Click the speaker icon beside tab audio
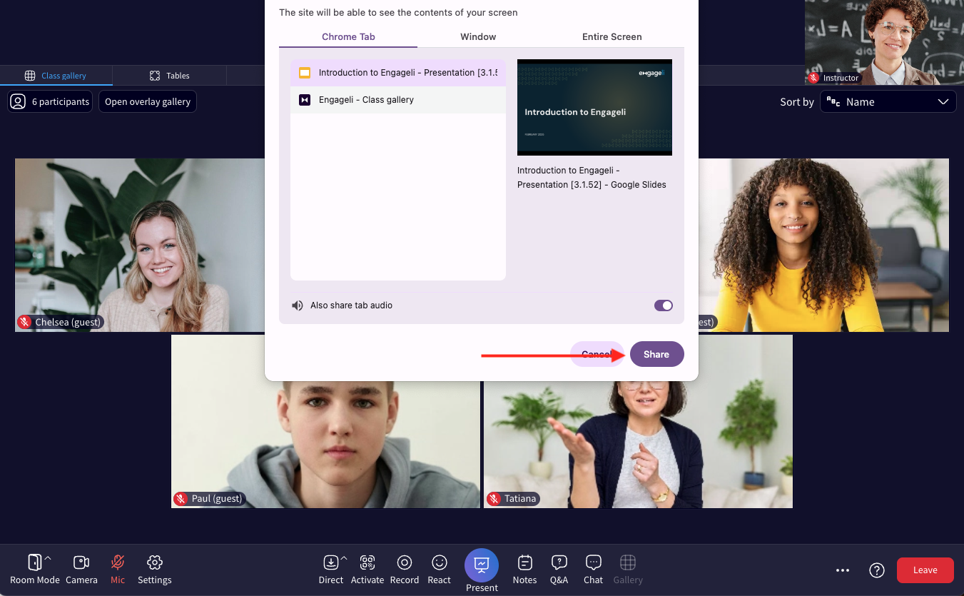 pyautogui.click(x=298, y=305)
